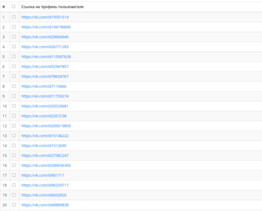Open the vk.com/id33529681 link

pos(45,106)
